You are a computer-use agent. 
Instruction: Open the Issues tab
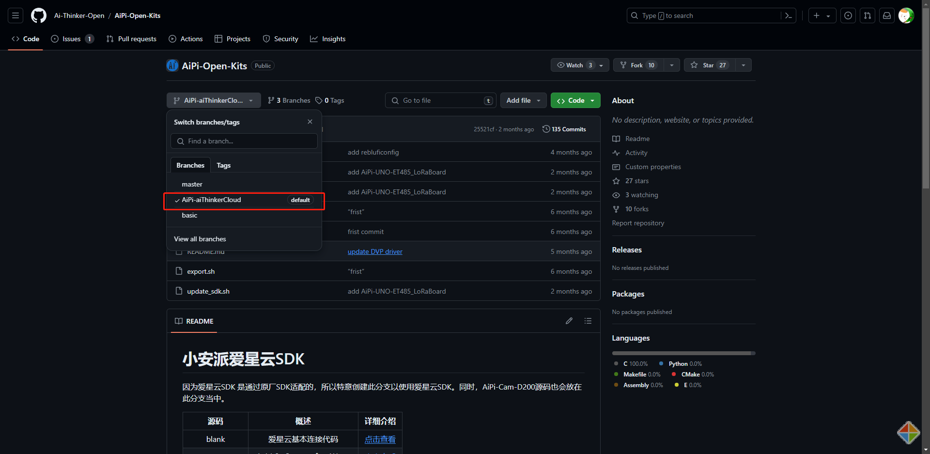[x=72, y=39]
